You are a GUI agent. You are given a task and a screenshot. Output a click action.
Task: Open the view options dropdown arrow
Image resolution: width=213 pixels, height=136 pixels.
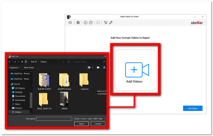pyautogui.click(x=93, y=67)
